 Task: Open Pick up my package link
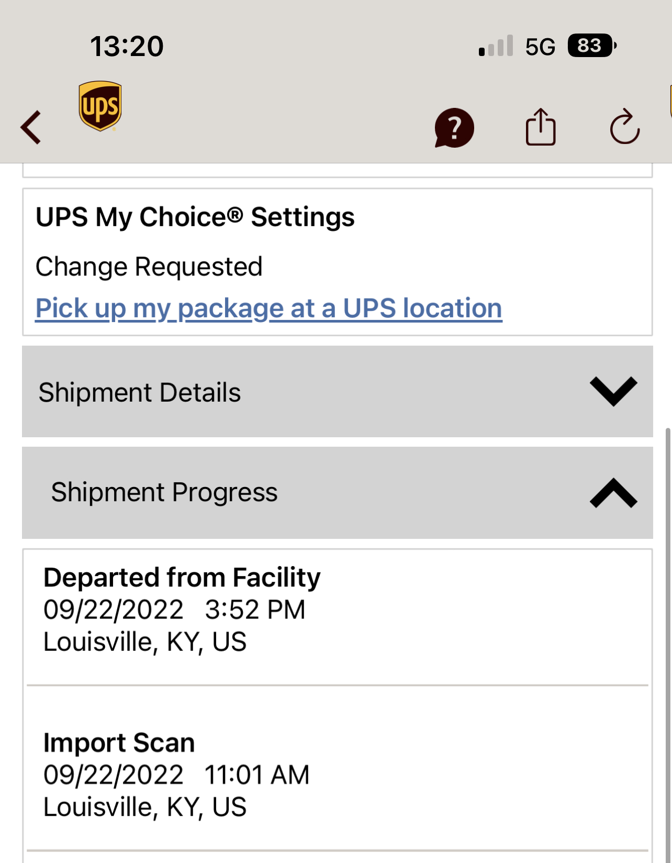coord(268,308)
